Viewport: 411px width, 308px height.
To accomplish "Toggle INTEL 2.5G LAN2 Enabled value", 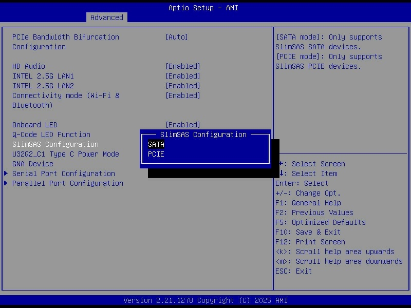I will [x=183, y=86].
